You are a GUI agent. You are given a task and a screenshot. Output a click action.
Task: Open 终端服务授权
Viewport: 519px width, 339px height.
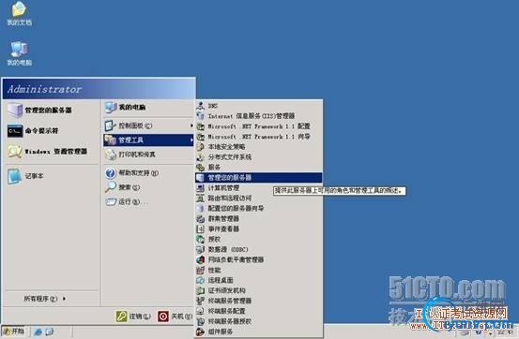click(x=259, y=321)
